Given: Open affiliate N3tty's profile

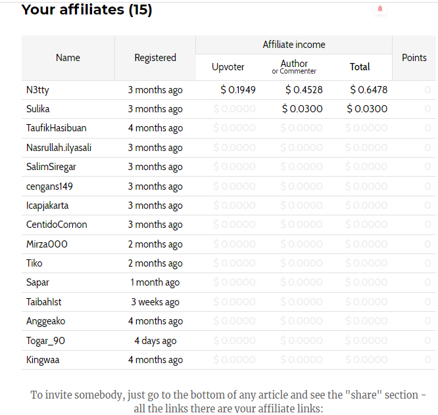Looking at the screenshot, I should pos(37,90).
